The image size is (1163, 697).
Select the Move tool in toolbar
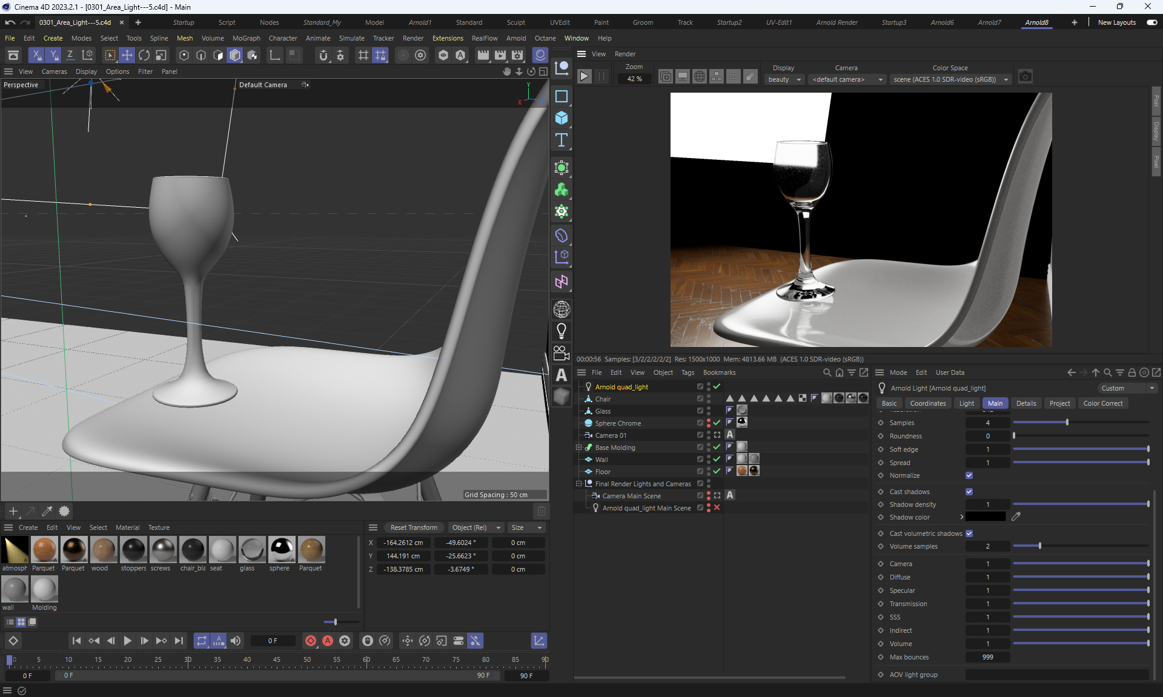pos(127,55)
